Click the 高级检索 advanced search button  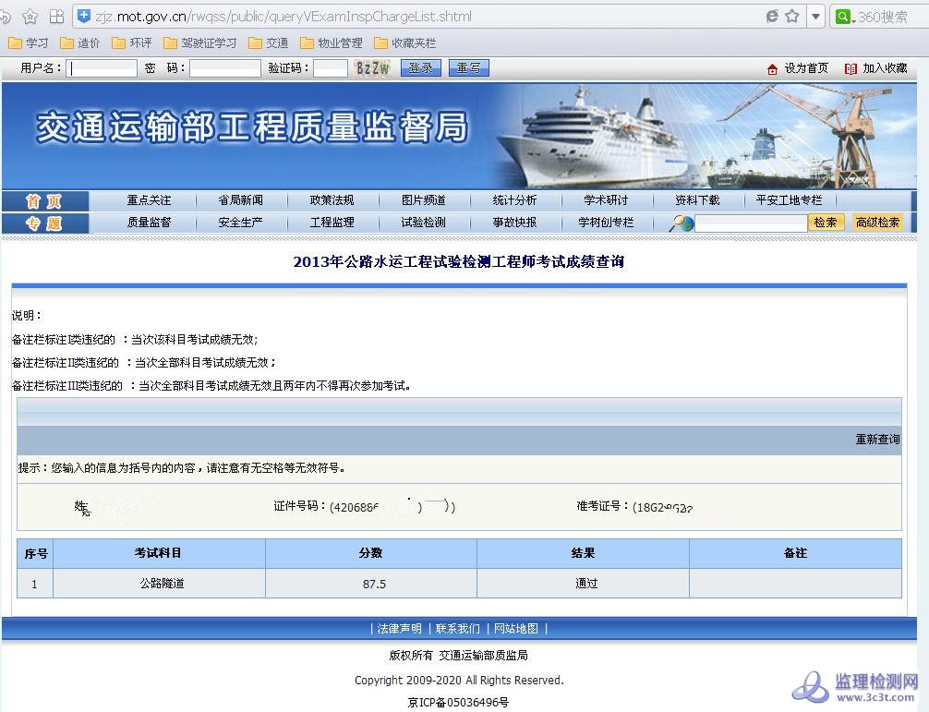(x=877, y=223)
